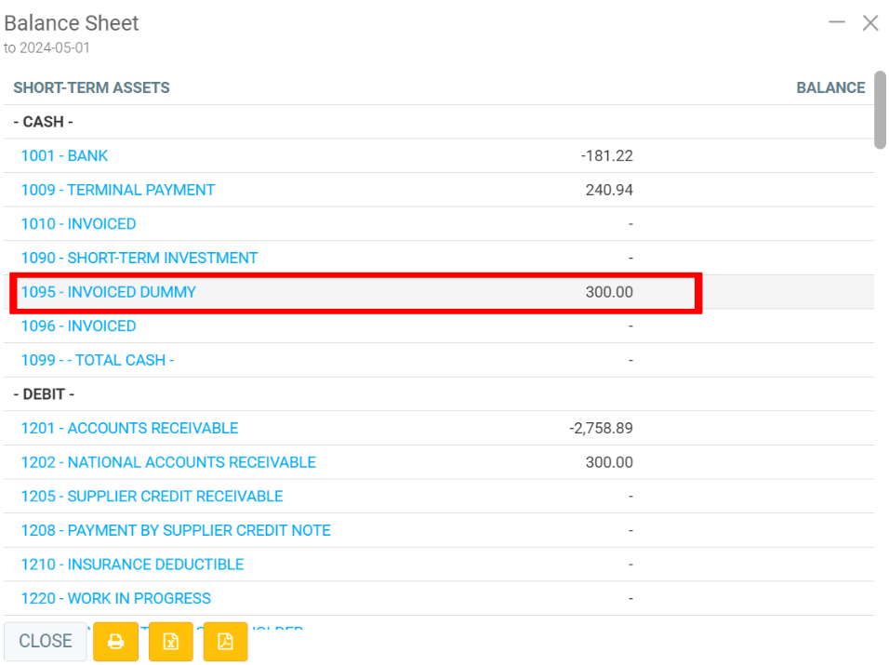Open the 1001 - BANK account
Image resolution: width=889 pixels, height=665 pixels.
tap(64, 156)
